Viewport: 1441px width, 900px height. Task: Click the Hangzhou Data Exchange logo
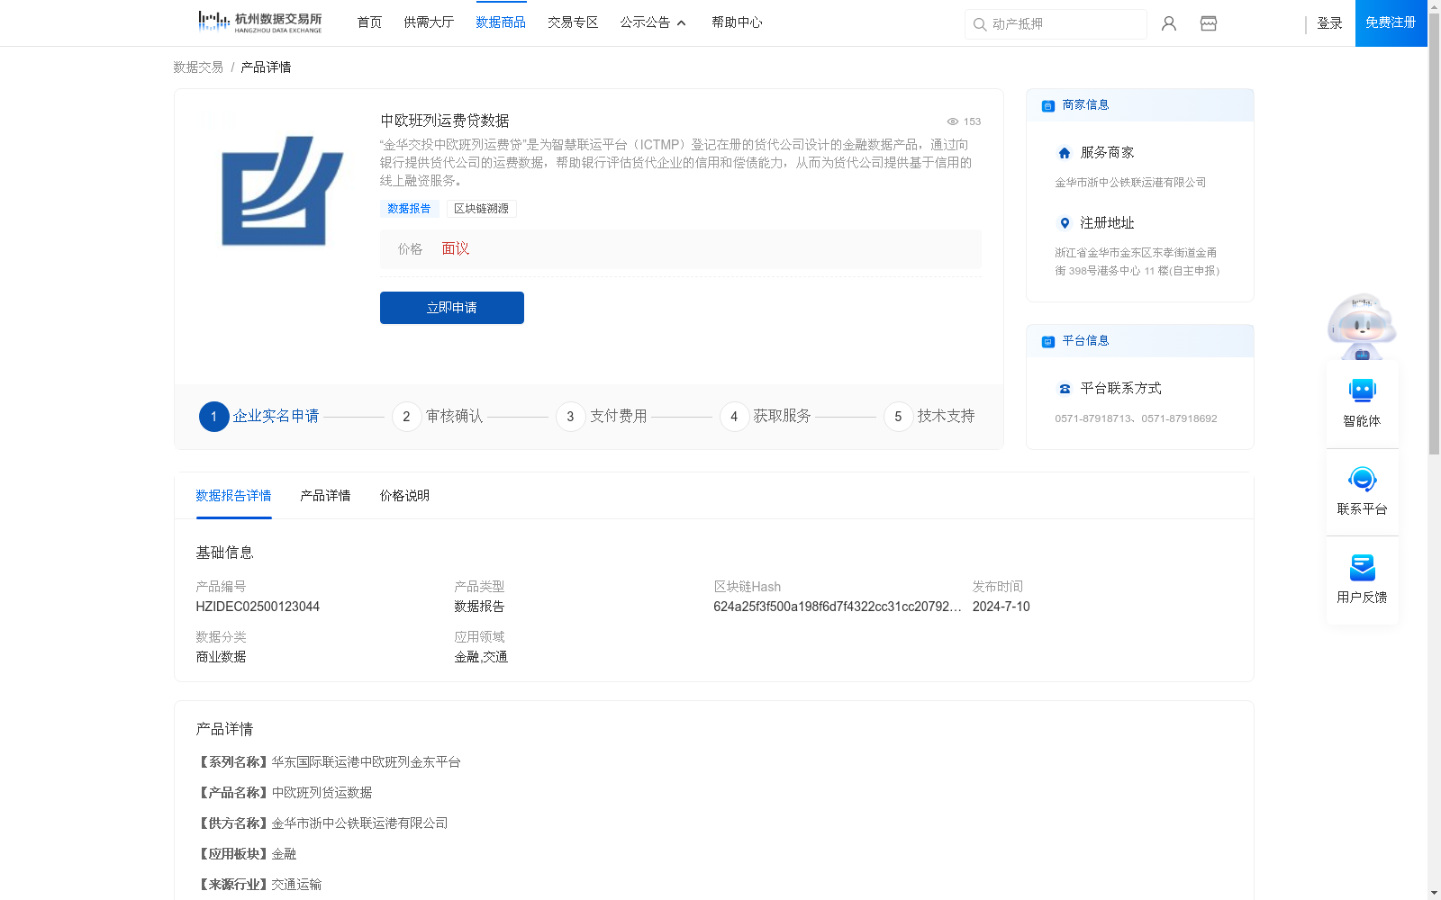coord(259,22)
